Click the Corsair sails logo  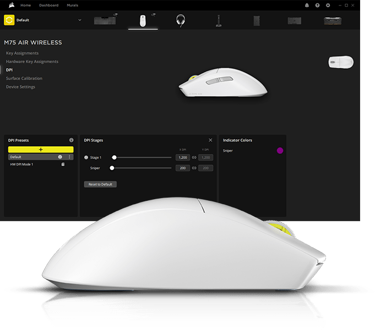[x=11, y=5]
